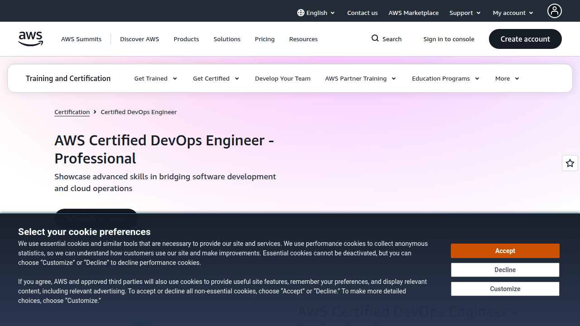Screen dimensions: 580x326
Task: Open the My account dropdown
Action: tap(513, 13)
